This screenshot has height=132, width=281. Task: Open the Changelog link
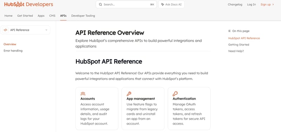[x=235, y=5]
